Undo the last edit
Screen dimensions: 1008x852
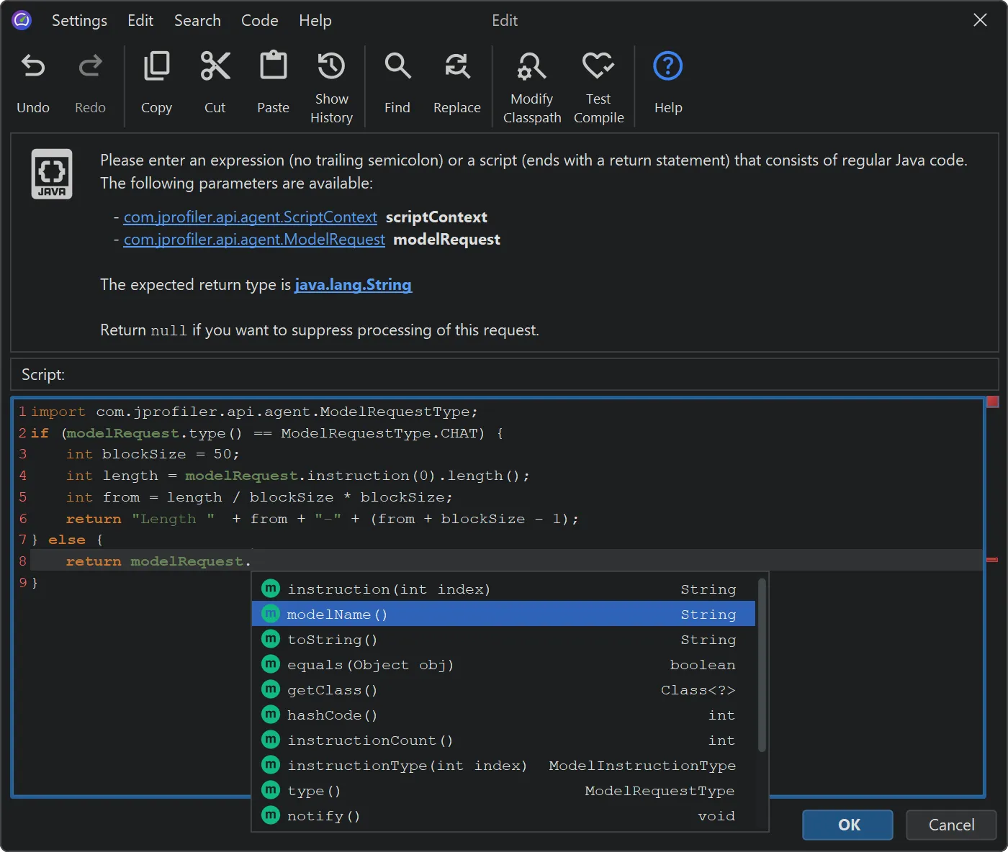(32, 83)
